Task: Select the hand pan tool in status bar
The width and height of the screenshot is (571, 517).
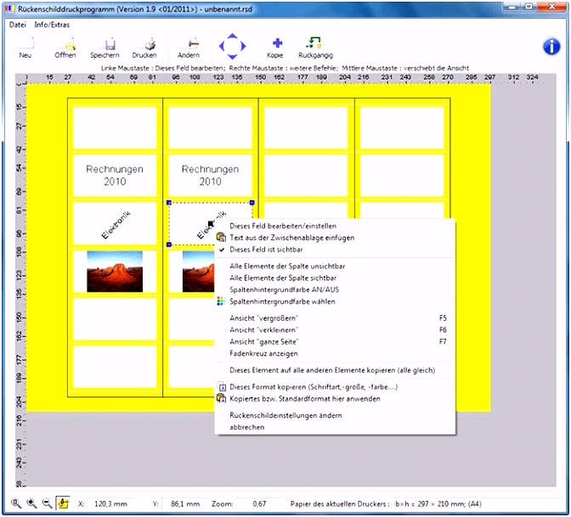Action: 63,503
